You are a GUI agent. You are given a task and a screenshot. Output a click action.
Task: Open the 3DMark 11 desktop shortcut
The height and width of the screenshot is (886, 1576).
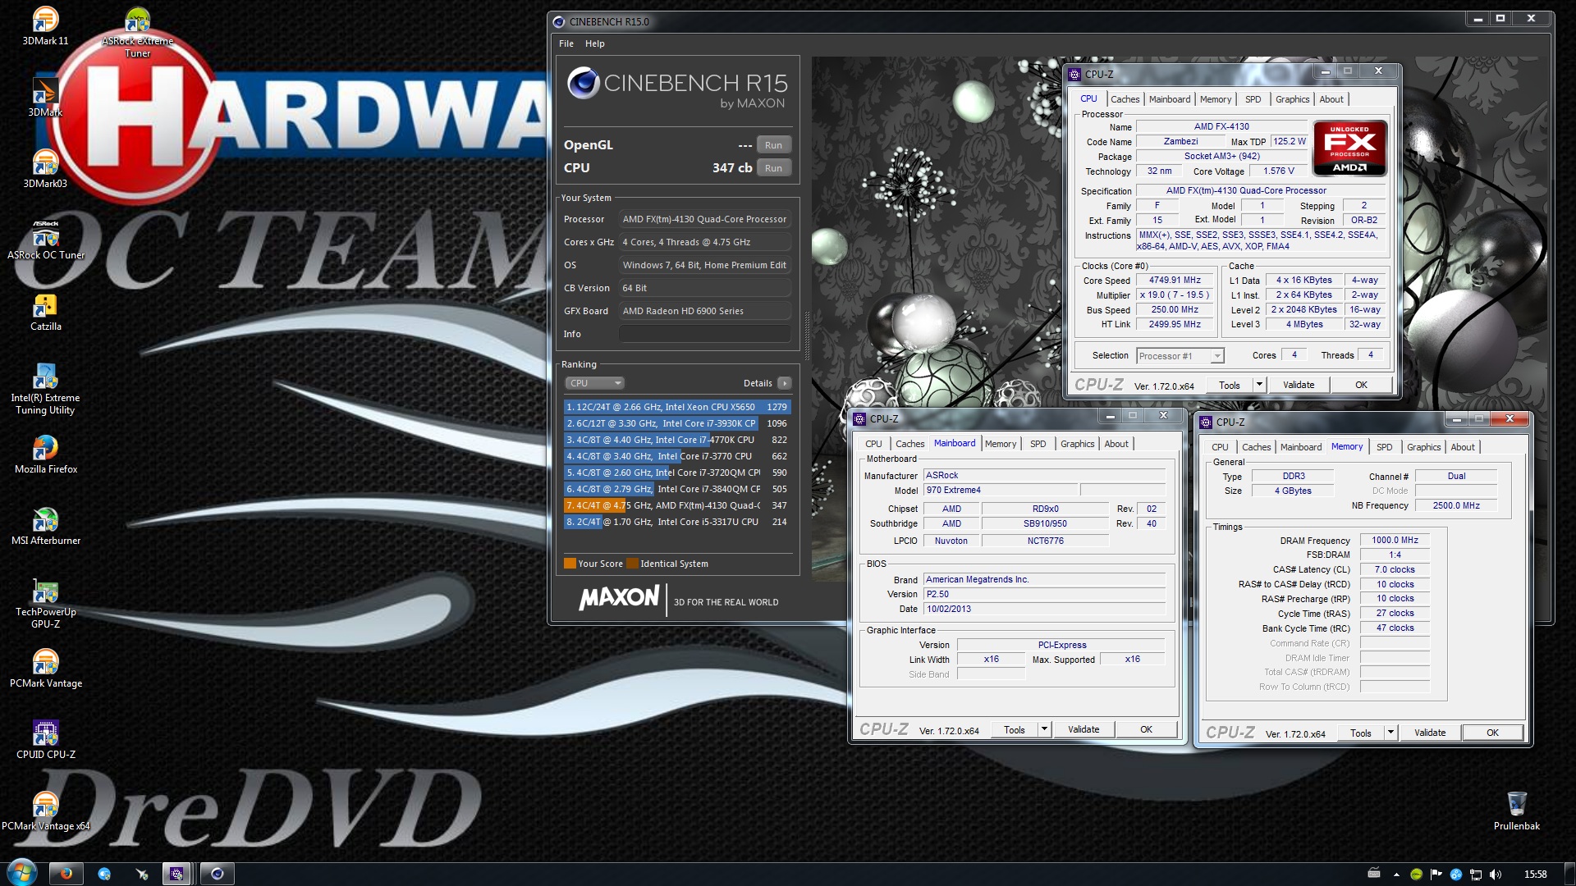[45, 25]
